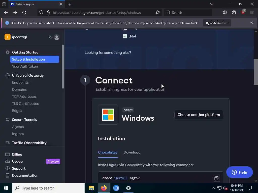Image resolution: width=258 pixels, height=193 pixels.
Task: Show hidden system tray icons
Action: (213, 188)
